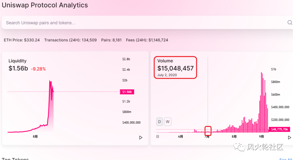This screenshot has height=160, width=293.
Task: Click the peak of the Liquidity line
Action: click(50, 81)
